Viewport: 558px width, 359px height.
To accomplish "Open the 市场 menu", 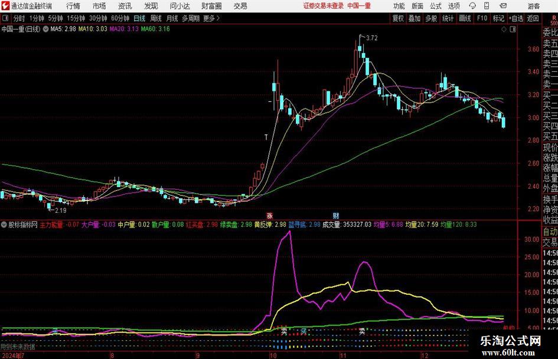I will click(x=99, y=6).
